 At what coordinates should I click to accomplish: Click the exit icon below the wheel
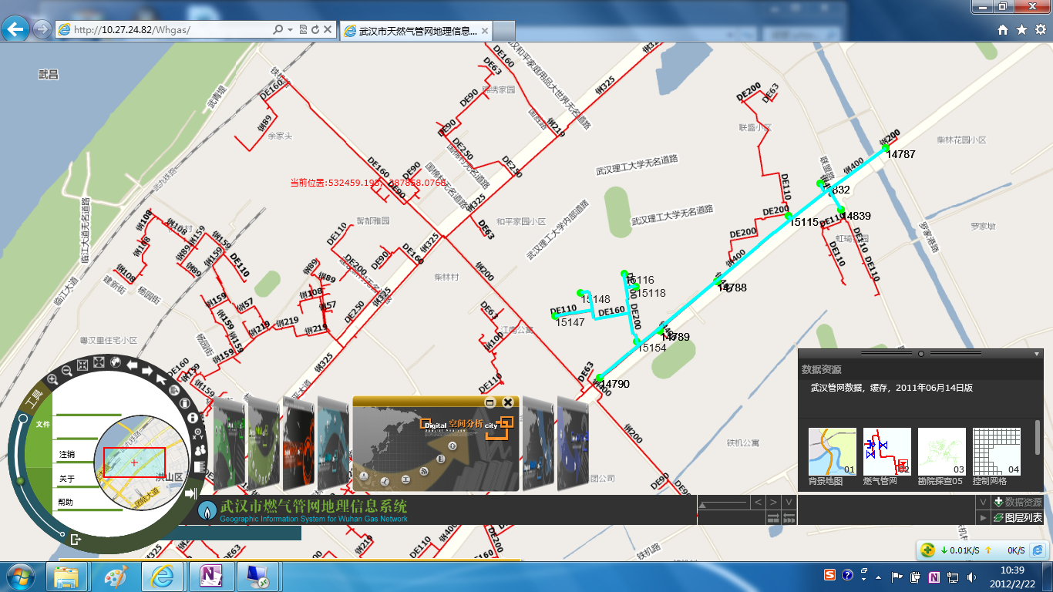click(x=75, y=539)
